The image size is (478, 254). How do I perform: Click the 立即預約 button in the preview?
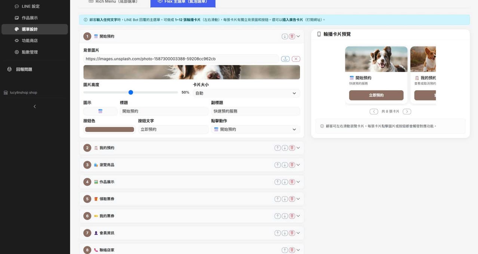click(376, 95)
